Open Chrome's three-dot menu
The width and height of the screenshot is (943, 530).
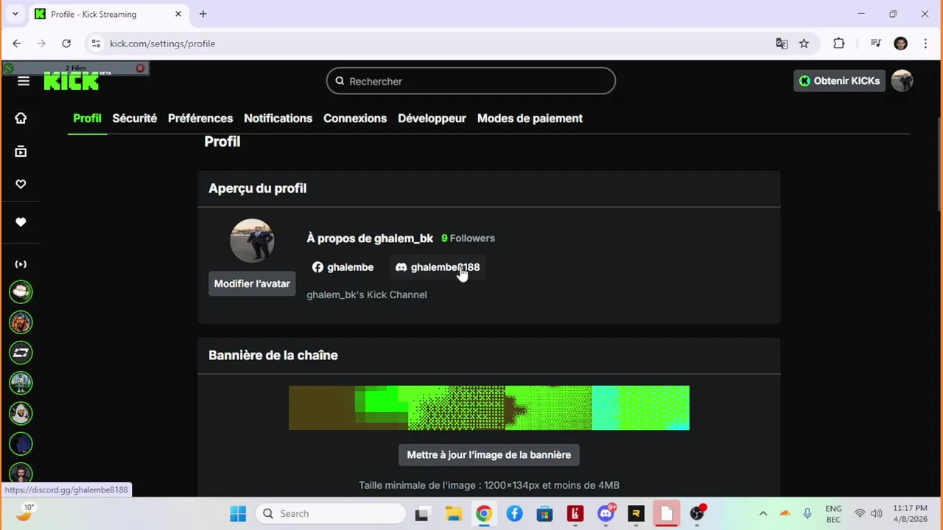pyautogui.click(x=925, y=43)
